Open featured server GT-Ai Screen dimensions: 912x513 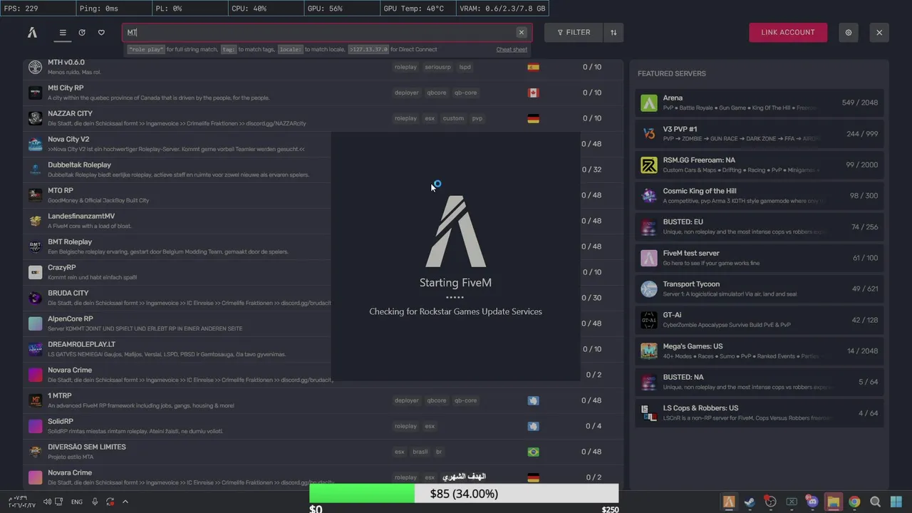click(760, 320)
